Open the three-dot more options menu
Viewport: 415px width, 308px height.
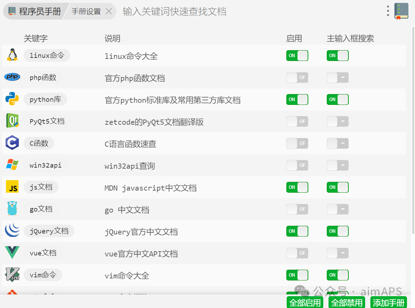388,11
